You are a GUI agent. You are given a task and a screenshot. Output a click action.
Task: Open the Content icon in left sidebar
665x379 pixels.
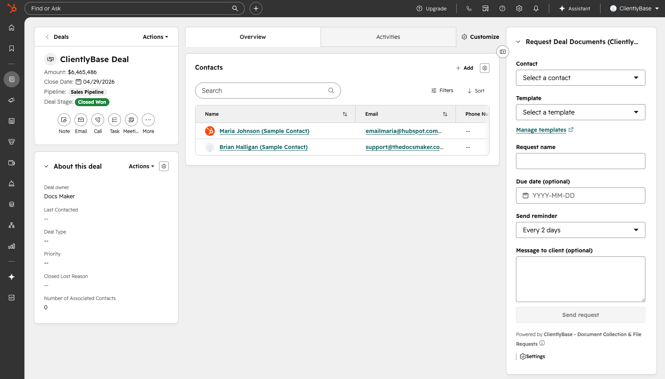click(x=12, y=121)
